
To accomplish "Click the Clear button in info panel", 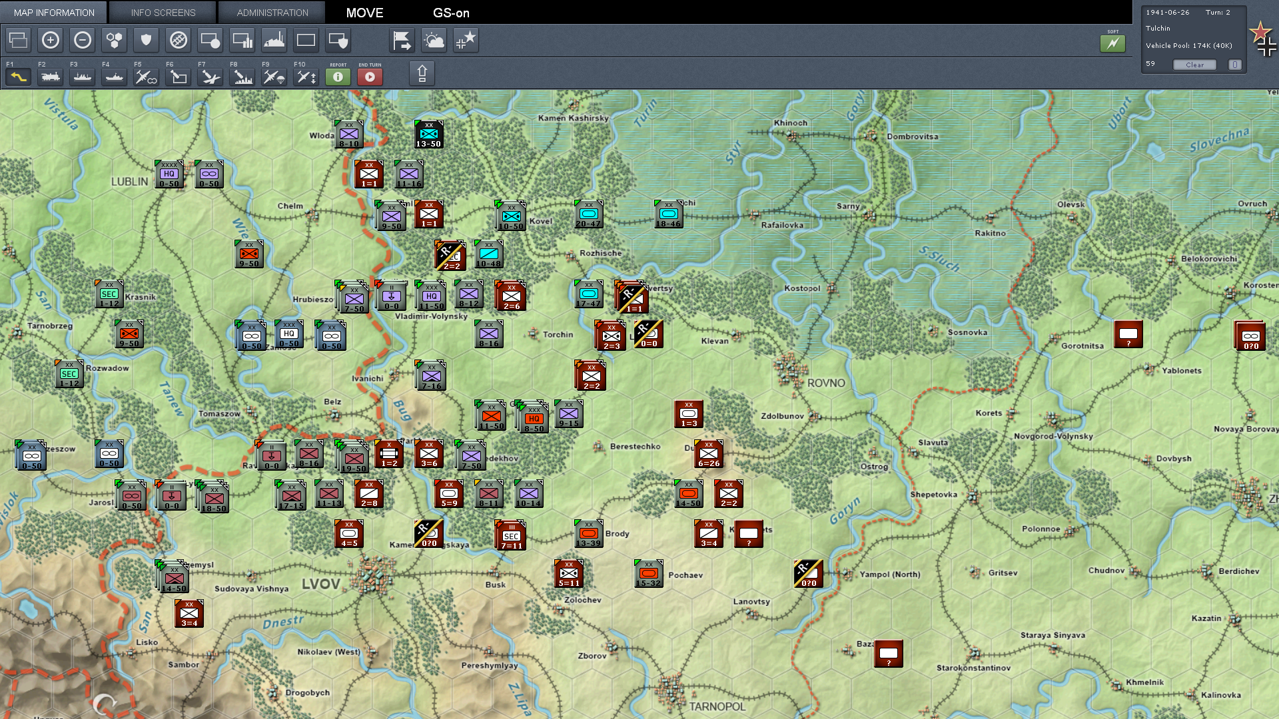I will [1194, 65].
